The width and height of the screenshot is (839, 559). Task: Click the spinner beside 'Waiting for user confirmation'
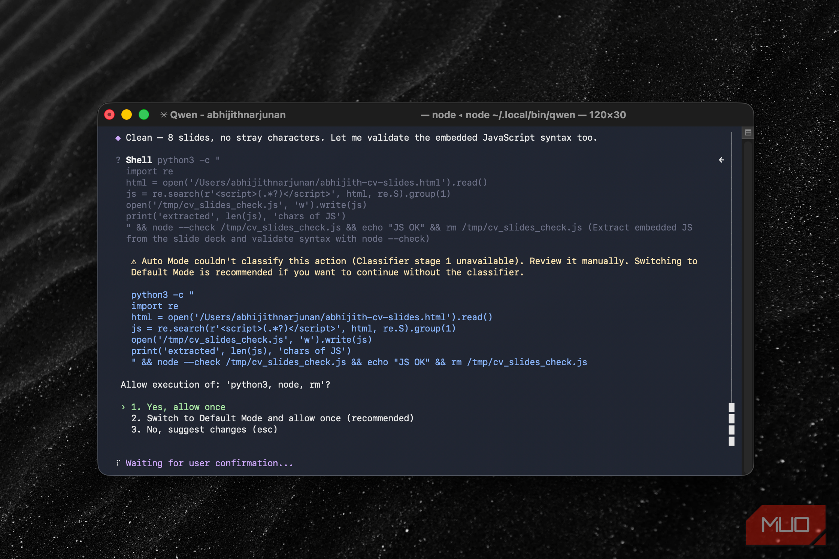tap(118, 463)
